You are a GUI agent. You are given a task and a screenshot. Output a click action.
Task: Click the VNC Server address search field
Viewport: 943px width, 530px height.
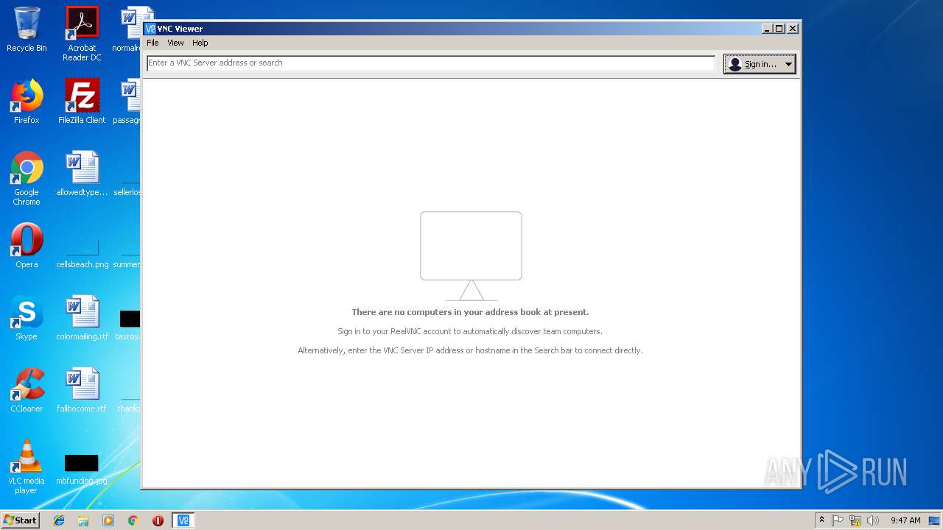tap(431, 63)
